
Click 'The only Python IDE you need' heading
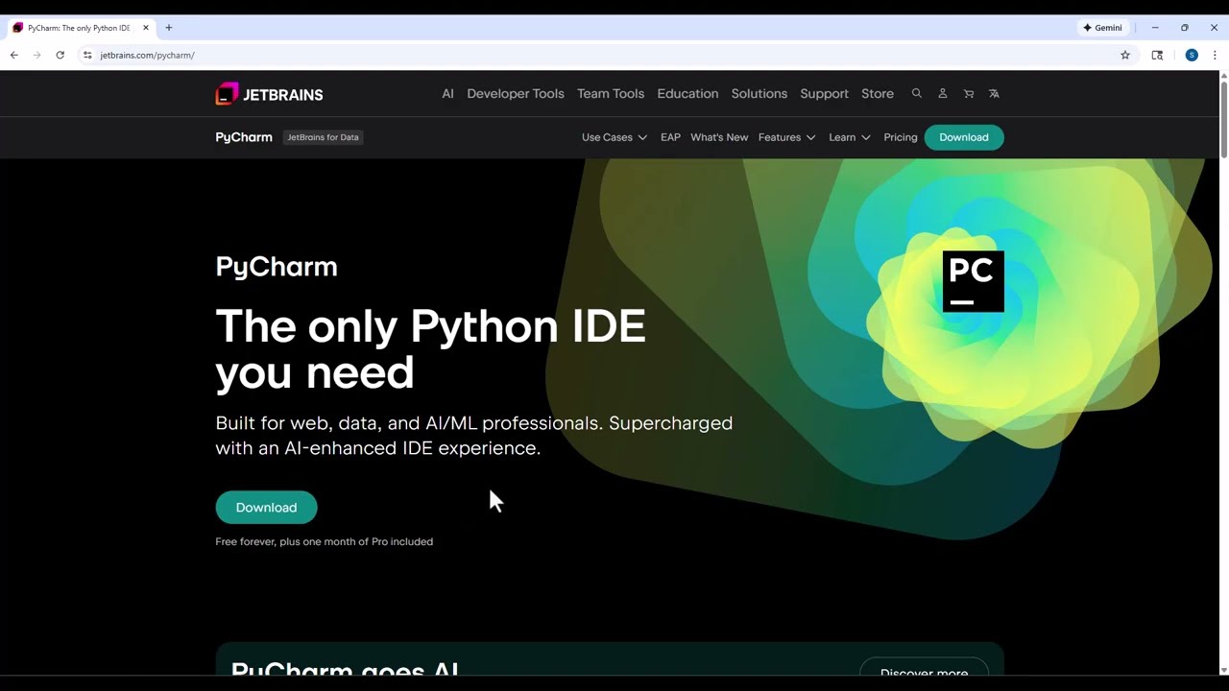coord(430,349)
